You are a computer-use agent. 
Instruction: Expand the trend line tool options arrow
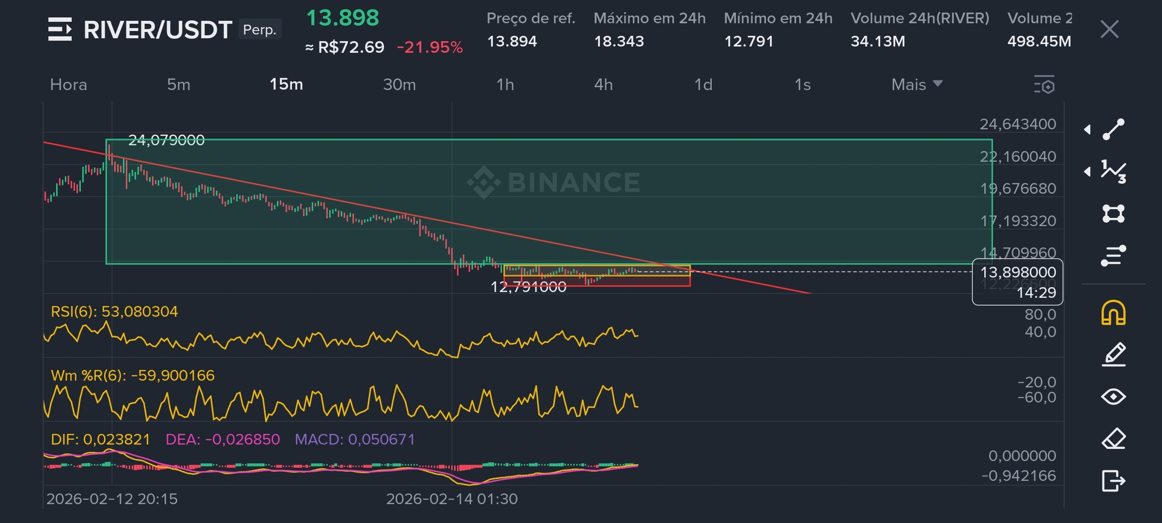(x=1087, y=129)
